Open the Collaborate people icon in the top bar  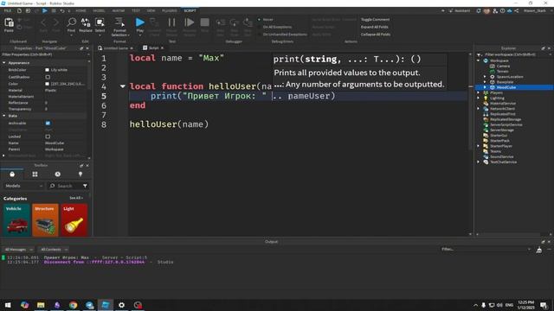click(495, 11)
